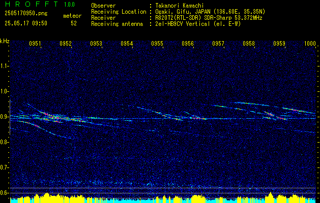
Task: Click the 0952 time marker
Action: 66,44
